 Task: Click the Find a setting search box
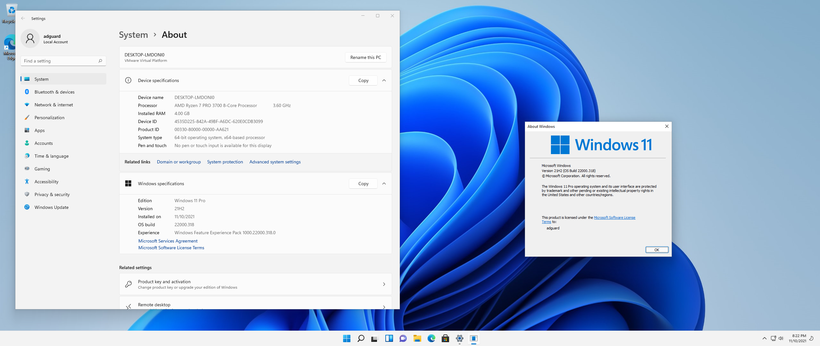click(60, 61)
